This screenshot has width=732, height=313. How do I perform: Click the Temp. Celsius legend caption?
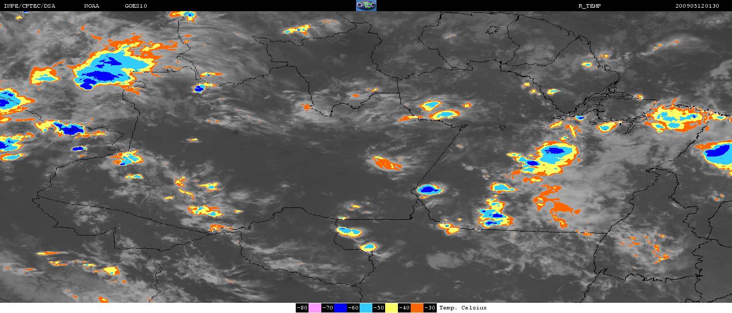(x=463, y=308)
